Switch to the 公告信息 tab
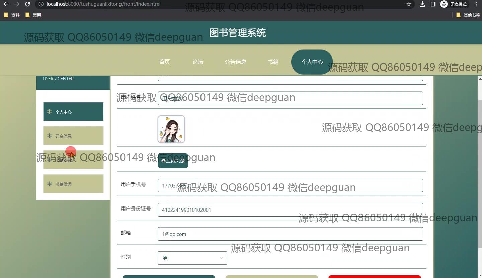 (235, 62)
